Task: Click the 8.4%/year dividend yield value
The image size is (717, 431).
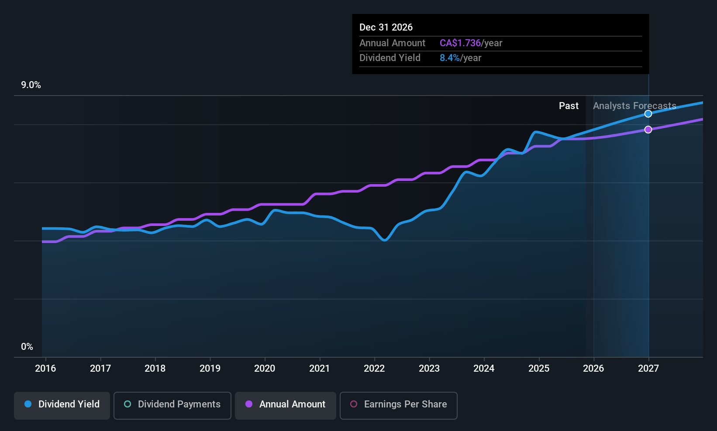Action: click(x=461, y=58)
